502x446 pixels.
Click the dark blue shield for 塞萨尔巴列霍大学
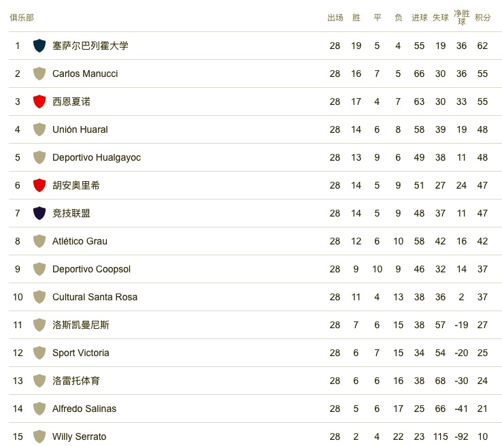point(39,46)
